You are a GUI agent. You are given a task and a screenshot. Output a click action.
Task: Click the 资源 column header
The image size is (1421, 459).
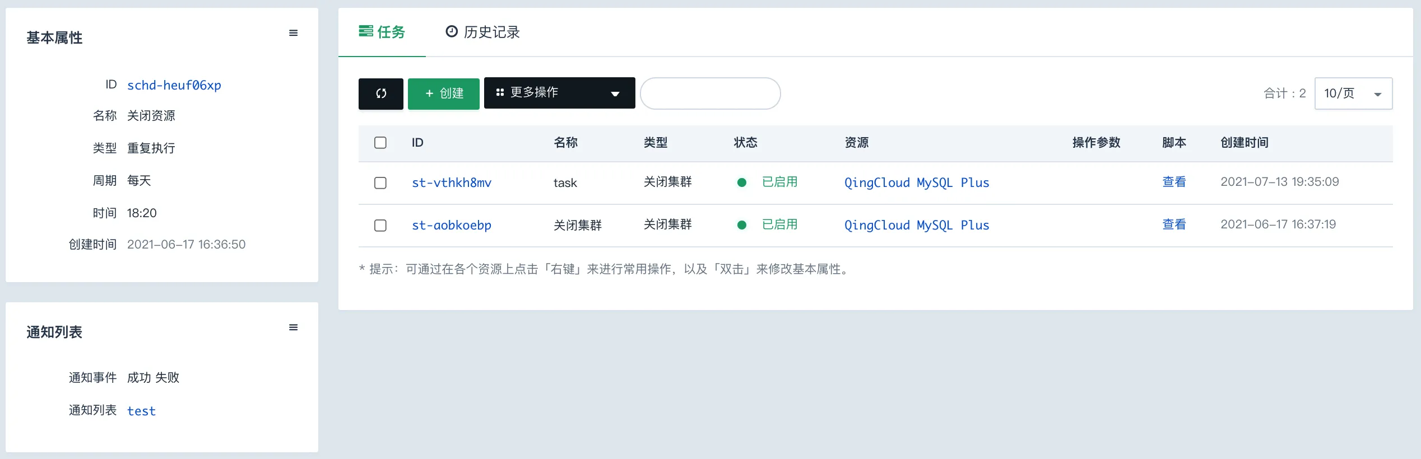856,143
